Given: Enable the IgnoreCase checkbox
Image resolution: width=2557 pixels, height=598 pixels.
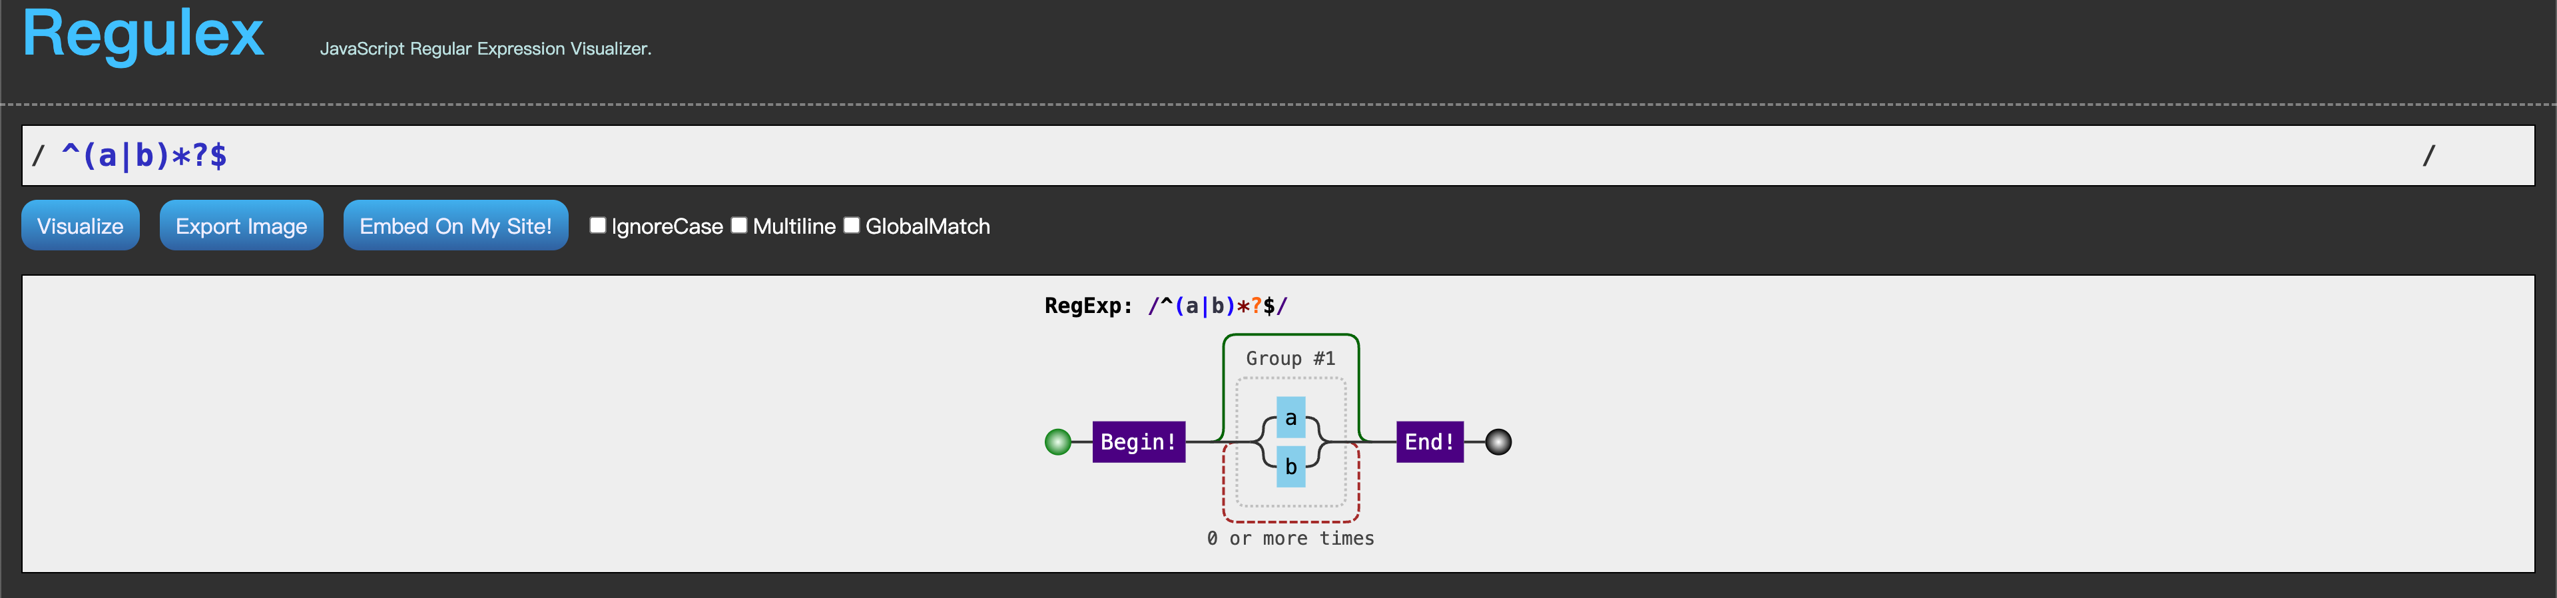Looking at the screenshot, I should coord(597,226).
